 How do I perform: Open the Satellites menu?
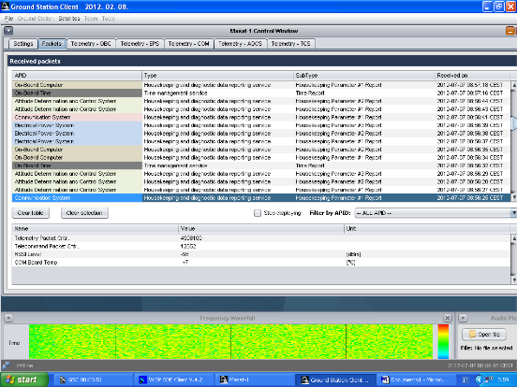tap(69, 19)
